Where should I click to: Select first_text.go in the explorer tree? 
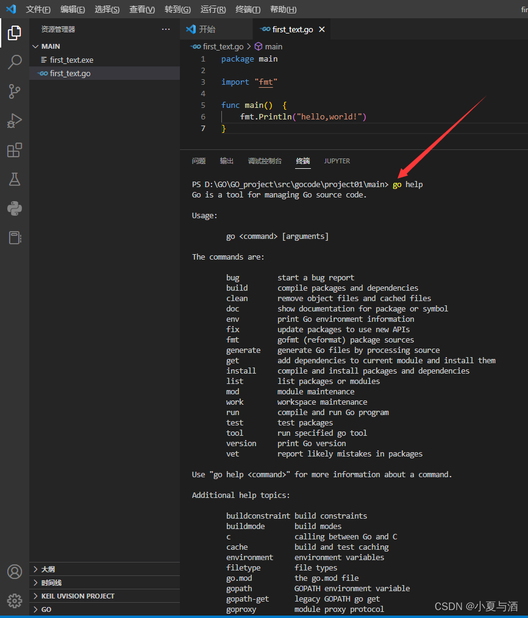pos(104,73)
